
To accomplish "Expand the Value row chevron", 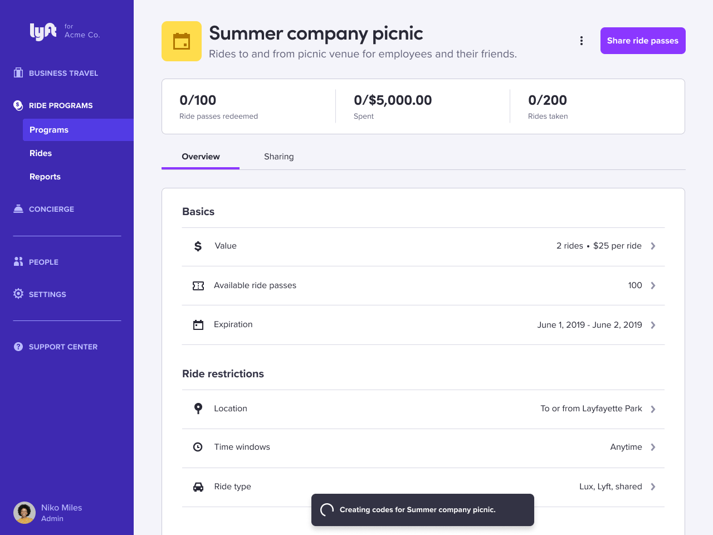I will tap(653, 246).
